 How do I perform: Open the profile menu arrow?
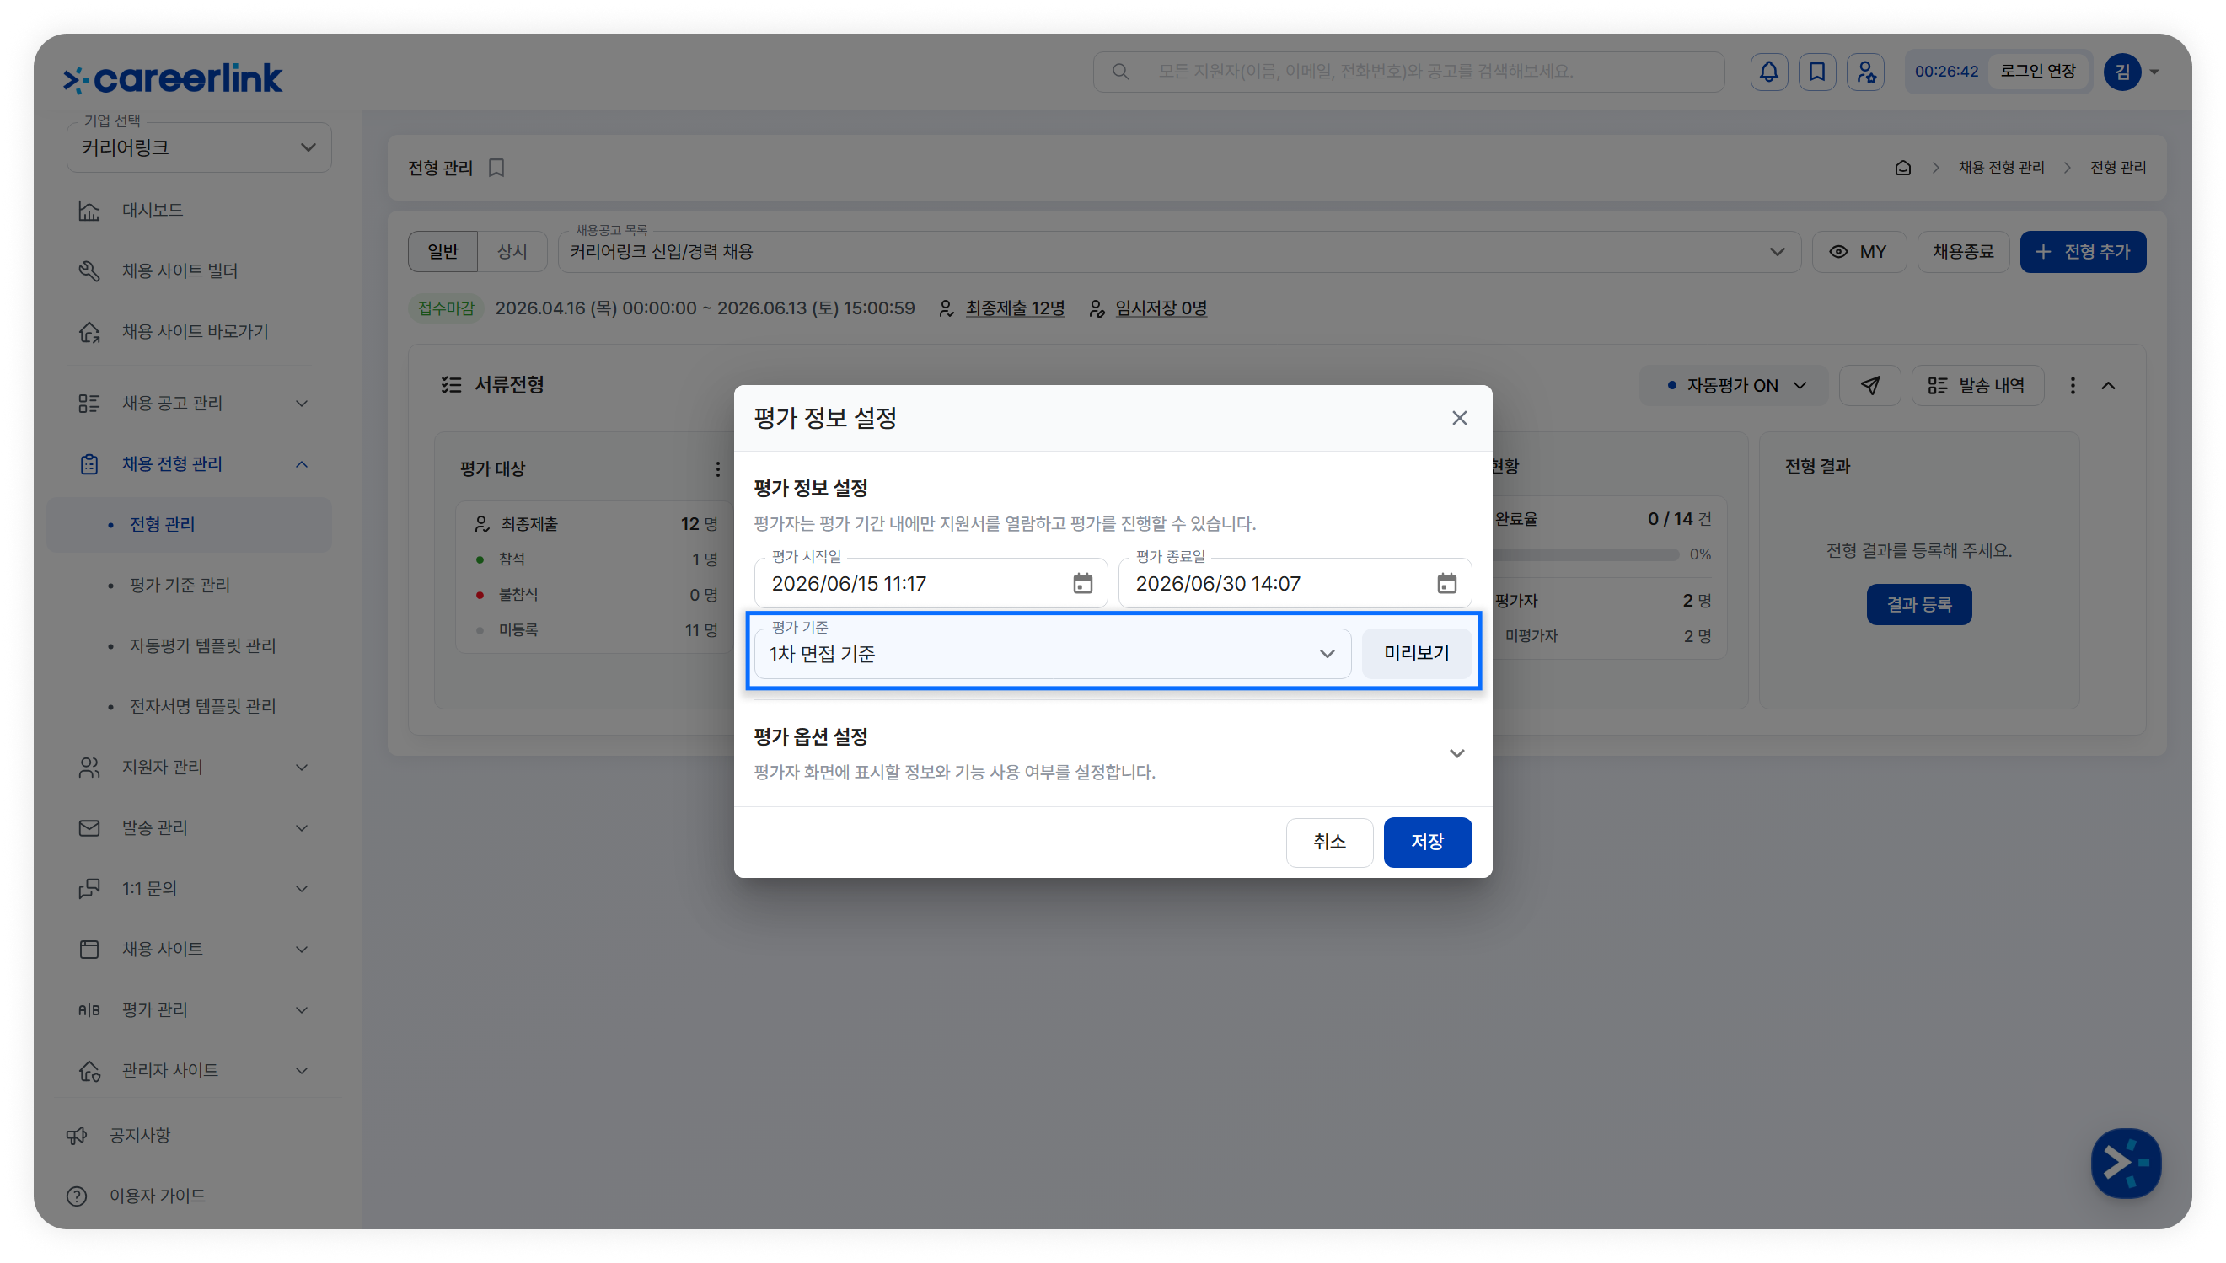(x=2154, y=72)
